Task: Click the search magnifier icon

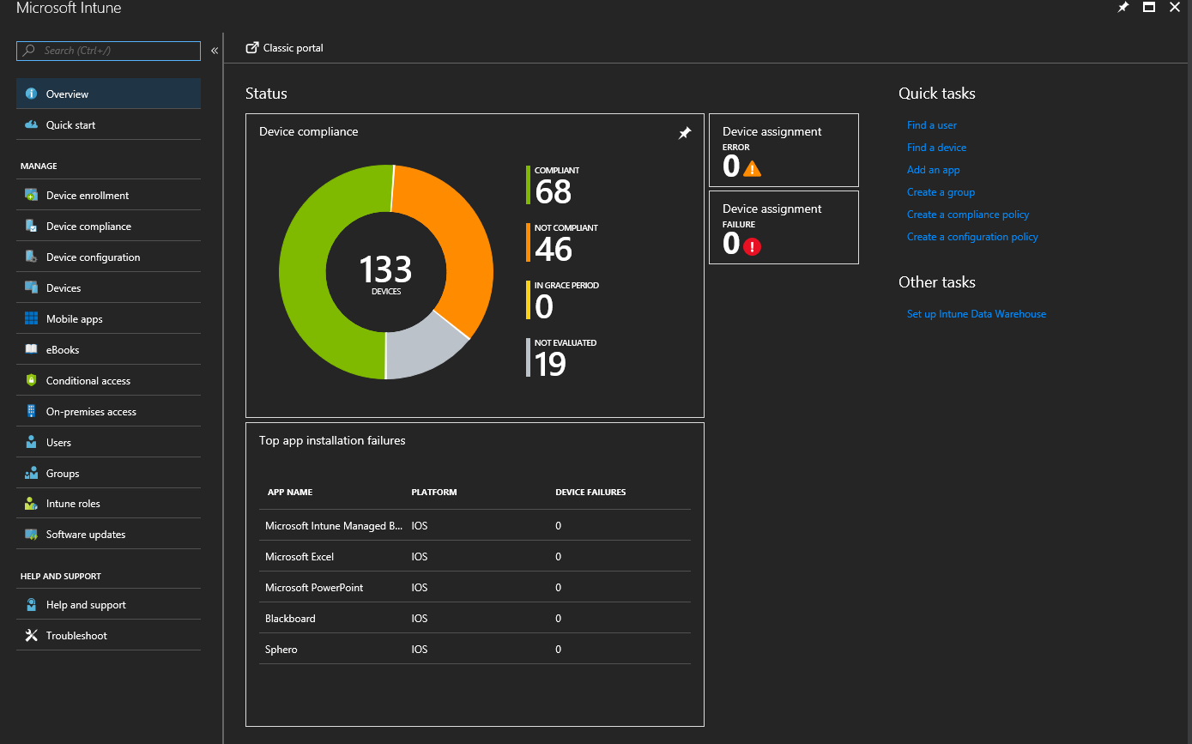Action: pyautogui.click(x=29, y=51)
